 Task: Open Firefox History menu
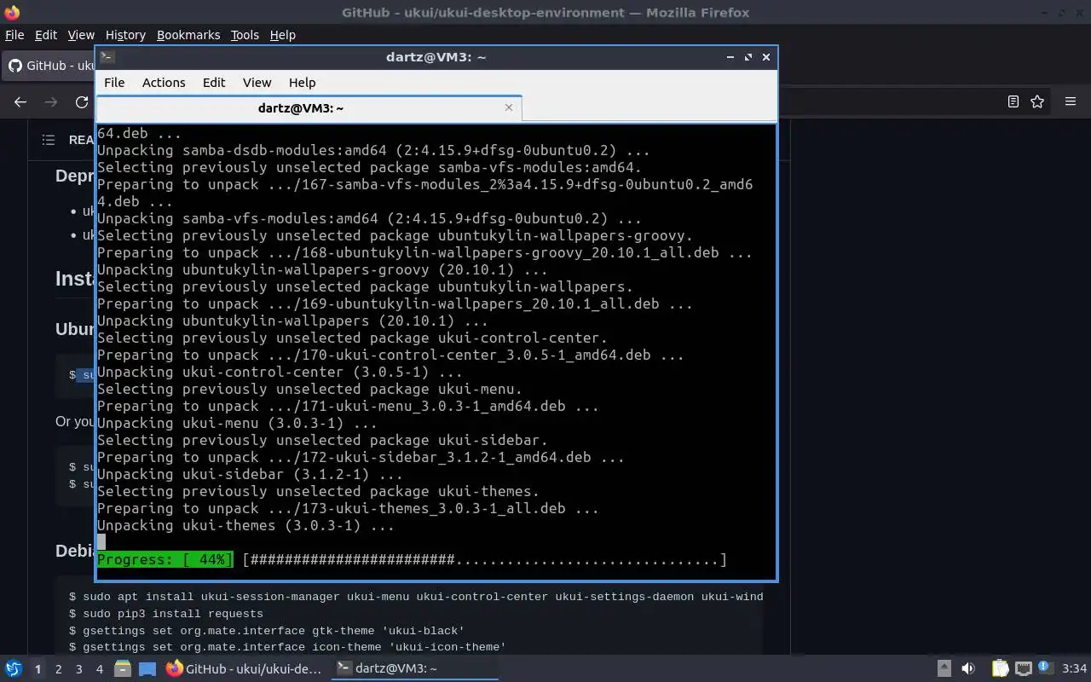point(126,35)
